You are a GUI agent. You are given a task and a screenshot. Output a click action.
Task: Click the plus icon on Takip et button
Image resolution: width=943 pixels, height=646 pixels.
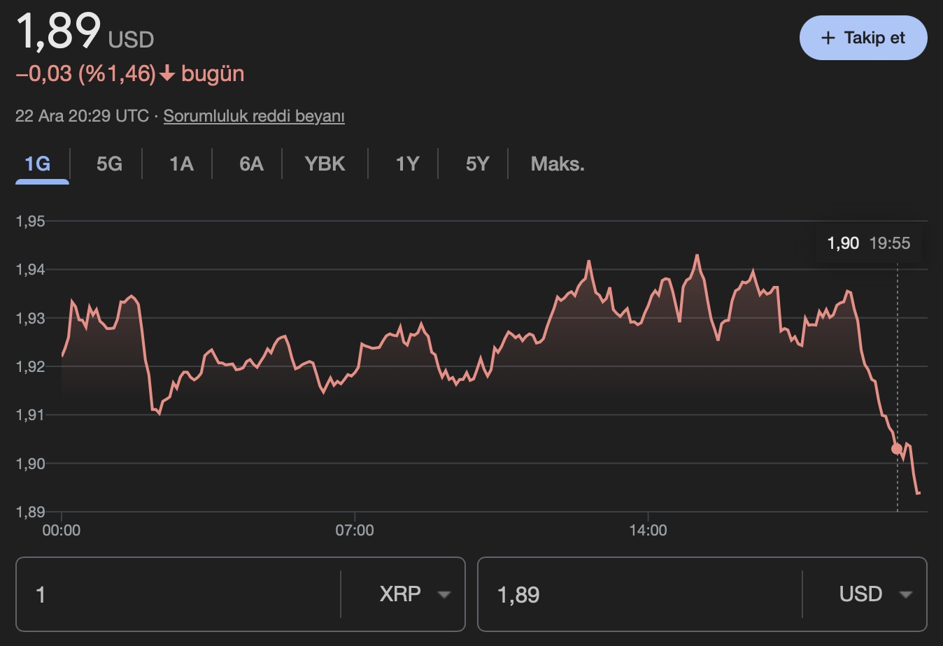click(828, 38)
